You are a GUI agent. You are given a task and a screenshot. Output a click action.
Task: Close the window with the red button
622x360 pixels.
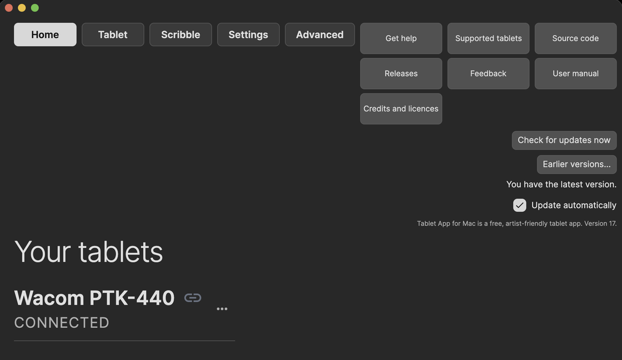coord(9,8)
